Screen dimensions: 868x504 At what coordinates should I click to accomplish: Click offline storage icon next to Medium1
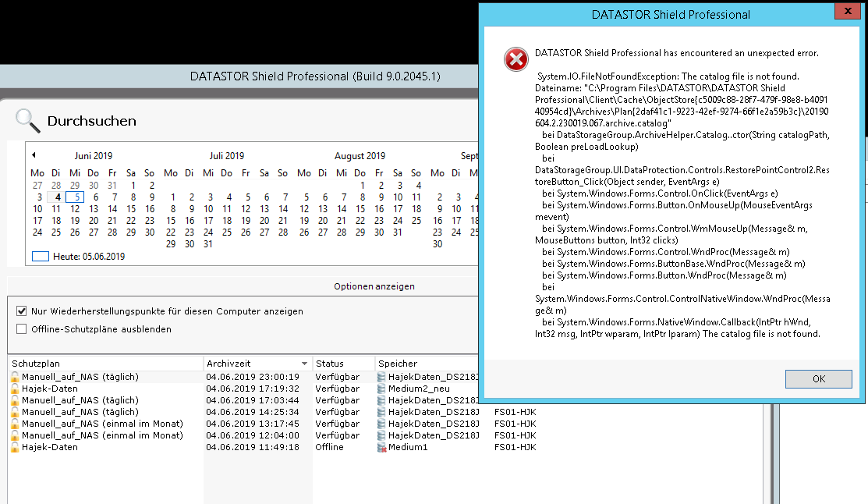click(381, 447)
